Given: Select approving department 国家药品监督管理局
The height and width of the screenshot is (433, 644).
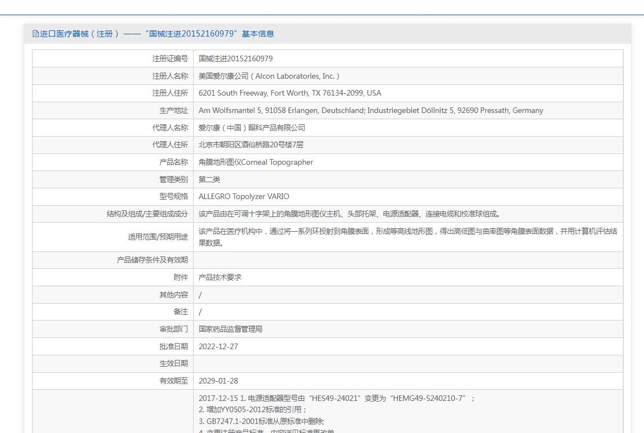Looking at the screenshot, I should pyautogui.click(x=230, y=329).
